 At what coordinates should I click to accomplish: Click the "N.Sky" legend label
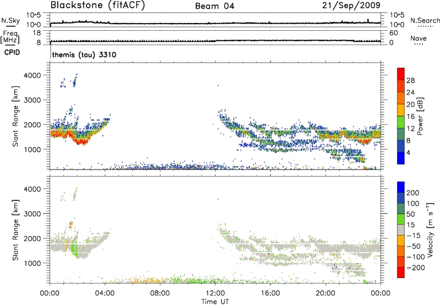pyautogui.click(x=10, y=20)
